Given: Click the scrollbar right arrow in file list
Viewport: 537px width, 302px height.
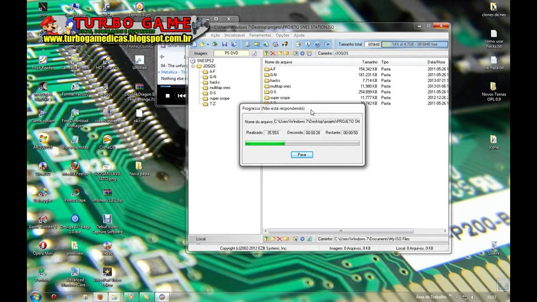Looking at the screenshot, I should 445,231.
